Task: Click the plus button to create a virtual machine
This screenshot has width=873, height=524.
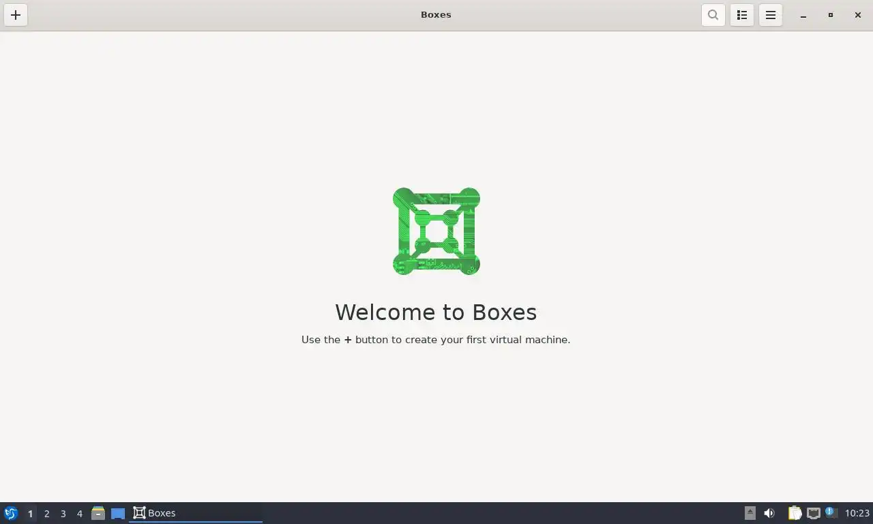Action: tap(16, 15)
